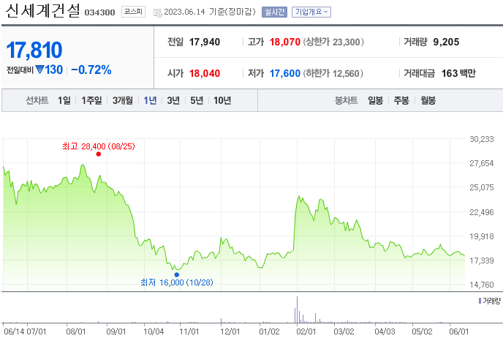Screen dimensions: 503x341
Task: Open the 주봉 weekly candle chart
Action: tap(401, 100)
